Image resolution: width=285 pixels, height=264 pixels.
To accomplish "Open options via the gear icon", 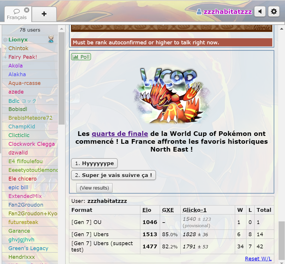I will (274, 12).
